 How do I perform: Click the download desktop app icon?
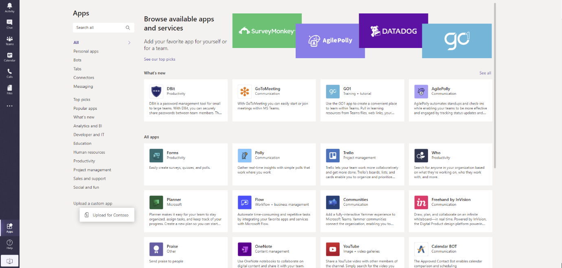point(10,261)
